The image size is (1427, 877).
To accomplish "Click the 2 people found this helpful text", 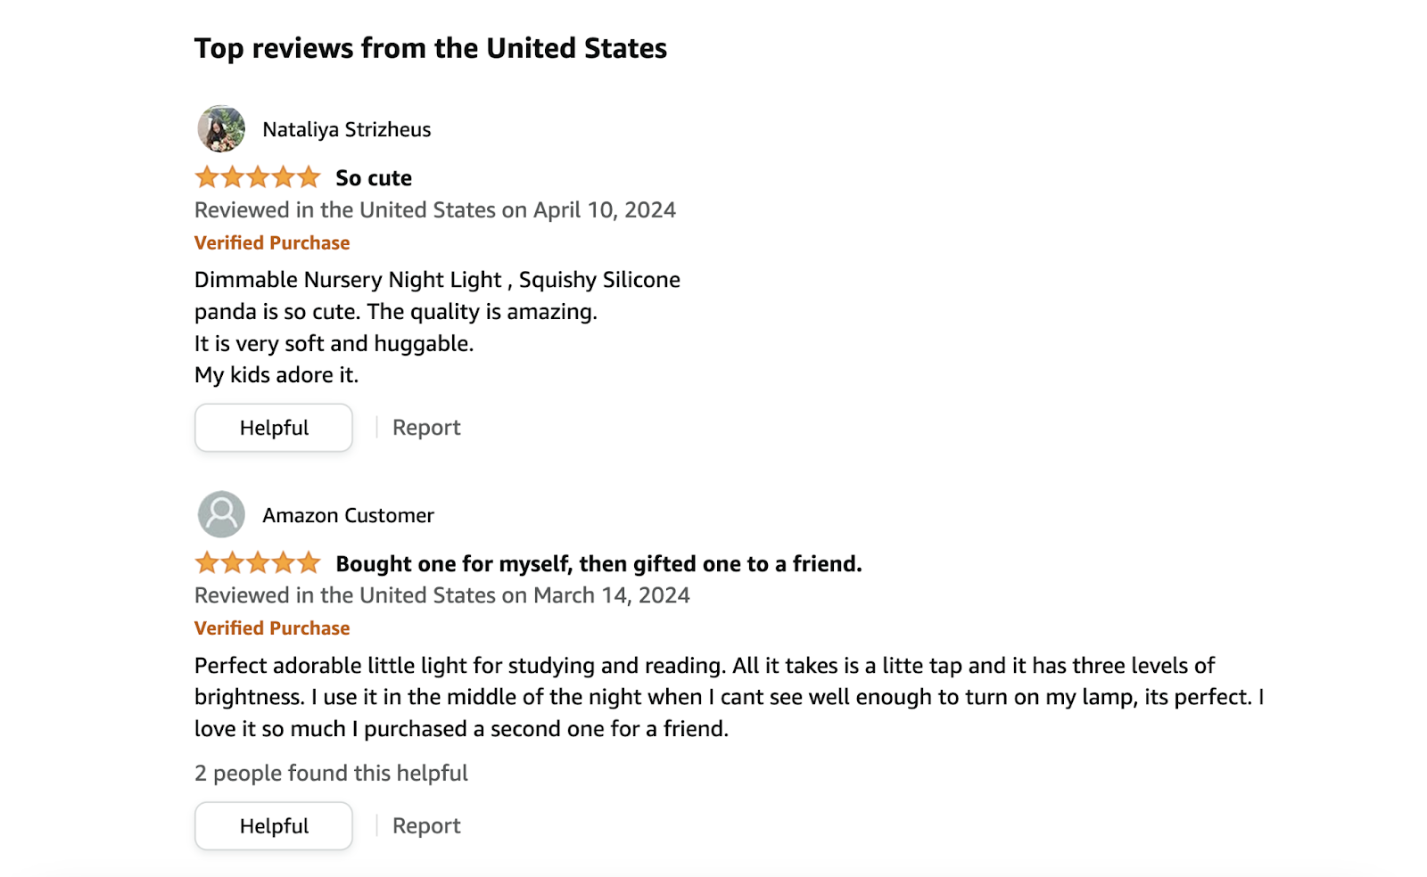I will (x=331, y=773).
